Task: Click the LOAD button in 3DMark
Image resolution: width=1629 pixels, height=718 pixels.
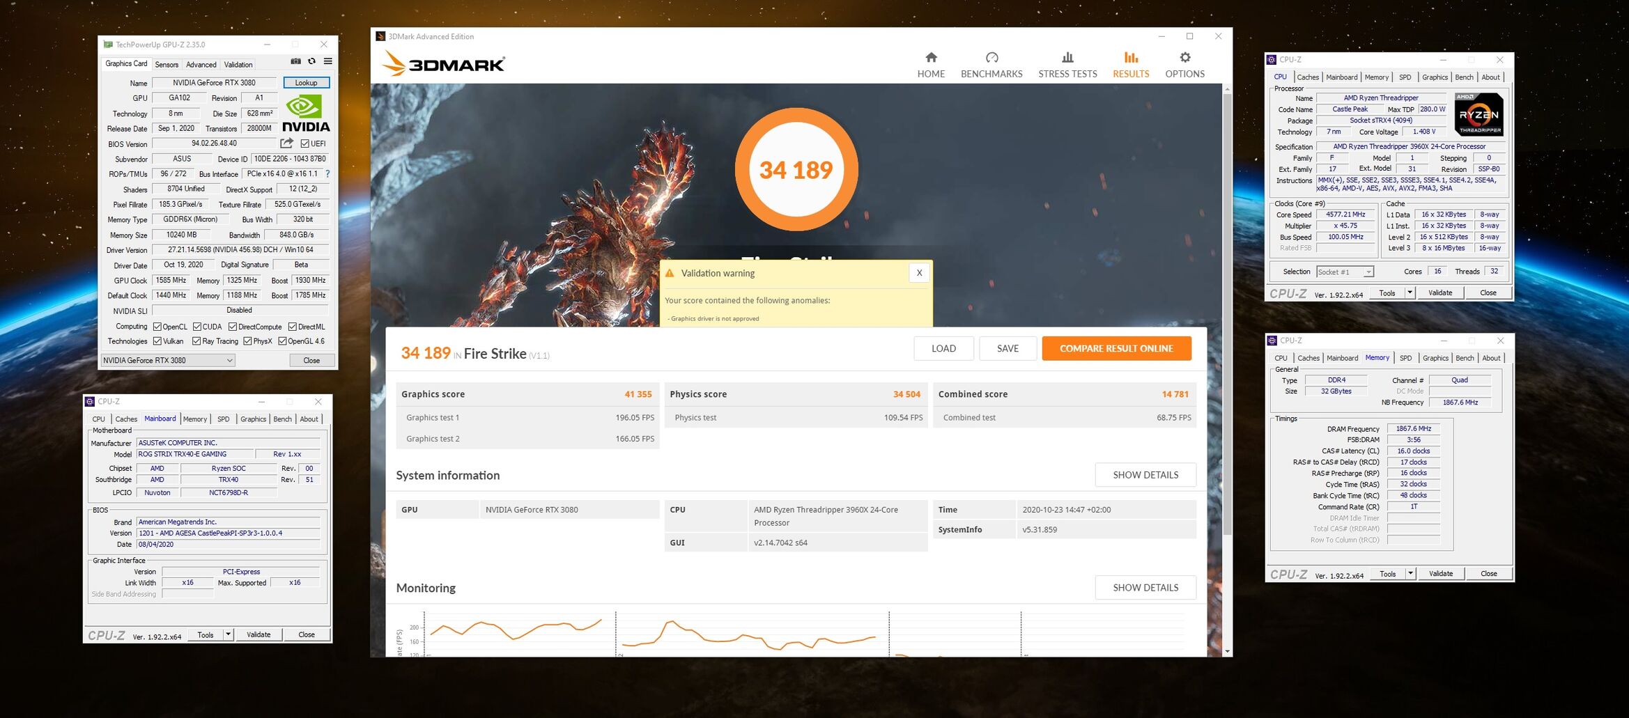Action: (x=943, y=348)
